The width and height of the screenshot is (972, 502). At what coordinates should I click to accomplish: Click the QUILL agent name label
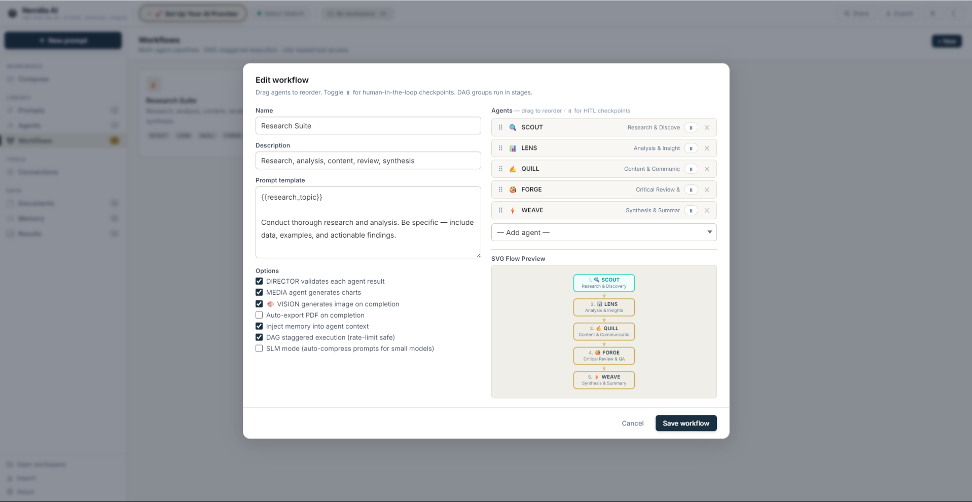point(530,169)
